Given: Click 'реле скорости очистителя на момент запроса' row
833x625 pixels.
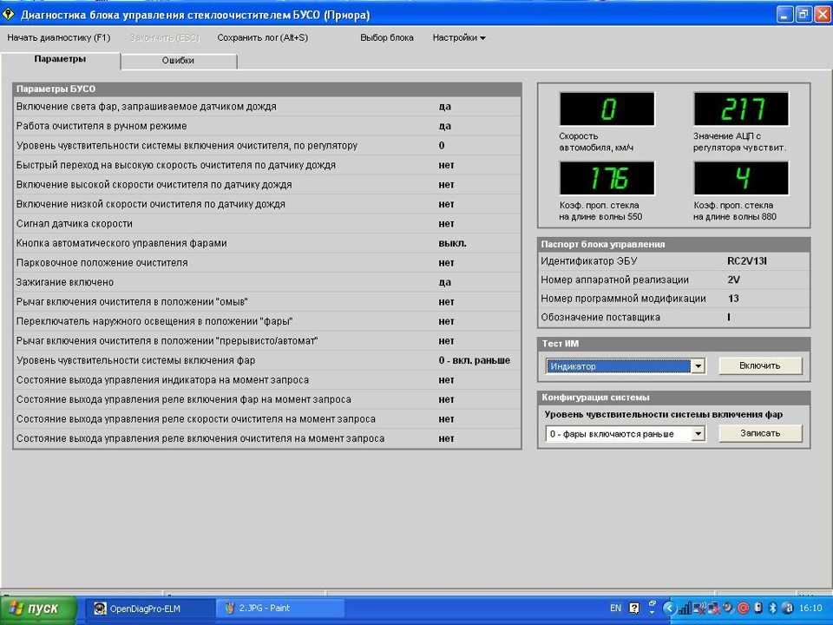Looking at the screenshot, I should click(266, 418).
